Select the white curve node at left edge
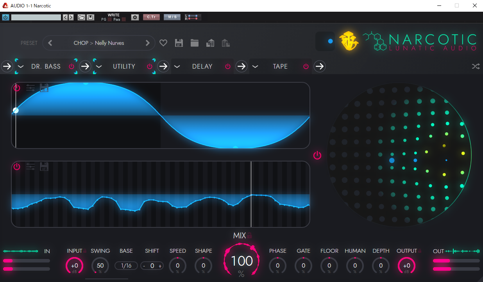 (x=16, y=110)
